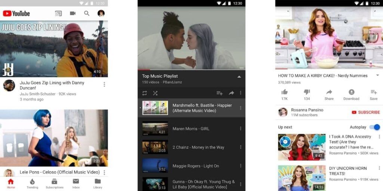Switch to the Home tab
The height and width of the screenshot is (191, 383).
(x=11, y=184)
